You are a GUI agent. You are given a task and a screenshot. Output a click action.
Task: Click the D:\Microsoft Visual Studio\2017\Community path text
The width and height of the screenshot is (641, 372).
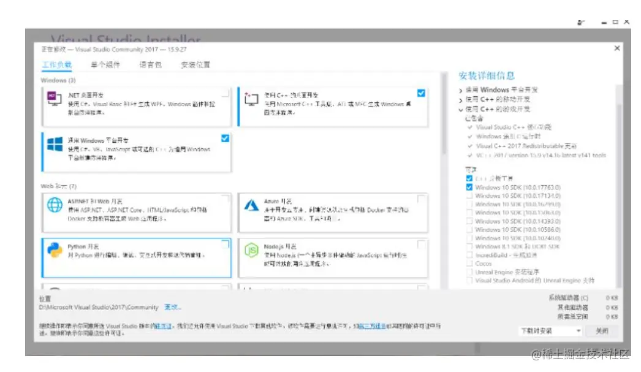coord(99,307)
